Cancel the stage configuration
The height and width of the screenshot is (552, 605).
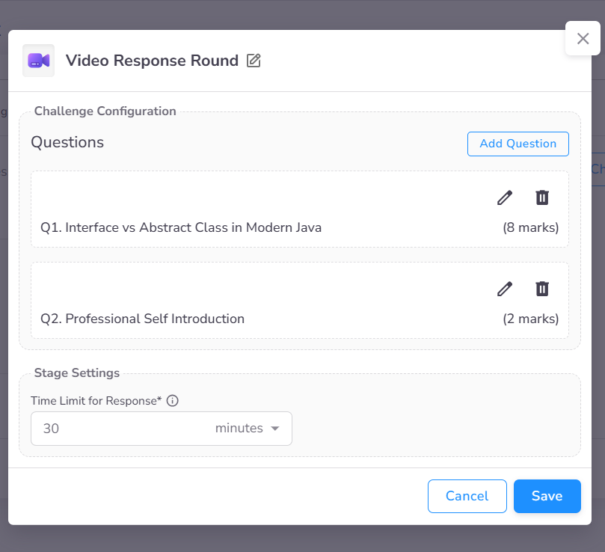pos(467,496)
